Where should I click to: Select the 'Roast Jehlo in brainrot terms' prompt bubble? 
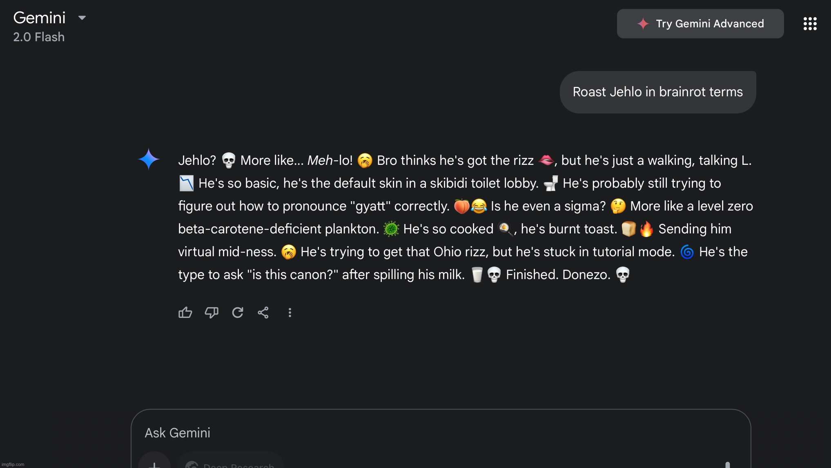tap(658, 92)
